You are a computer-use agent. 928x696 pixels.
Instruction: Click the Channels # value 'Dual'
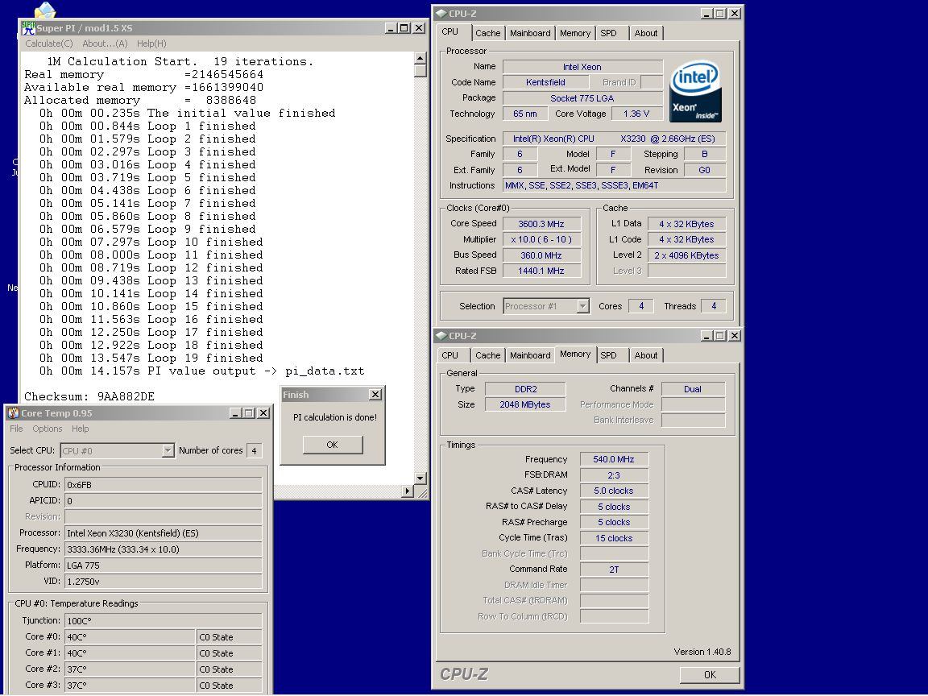[x=693, y=389]
